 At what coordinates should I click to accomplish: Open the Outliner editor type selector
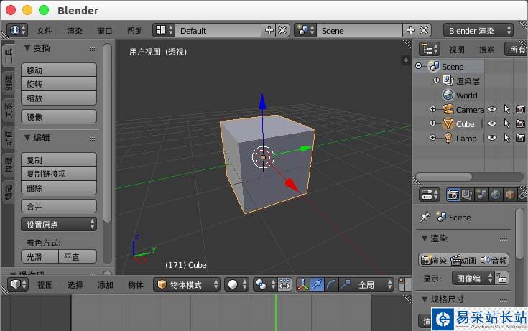(x=430, y=49)
